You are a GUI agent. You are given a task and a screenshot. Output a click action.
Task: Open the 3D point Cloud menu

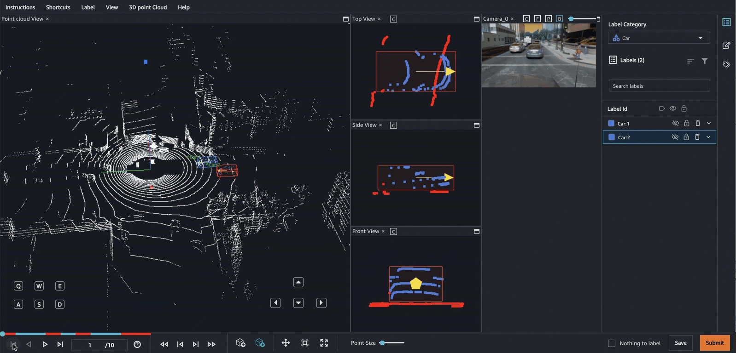tap(148, 7)
